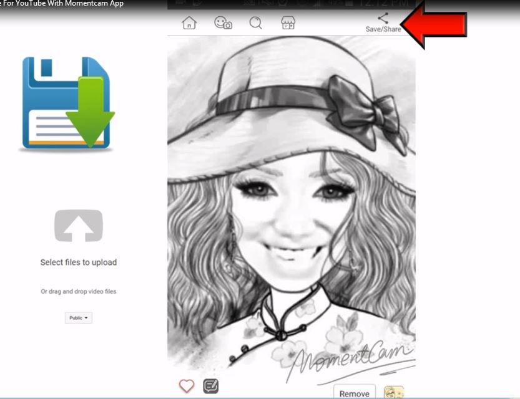Like the drawing with heart icon

[x=187, y=386]
